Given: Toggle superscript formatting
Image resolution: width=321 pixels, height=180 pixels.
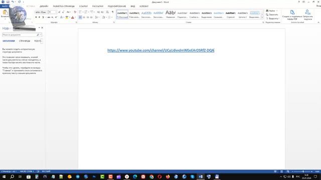Looking at the screenshot, I should pos(56,17).
